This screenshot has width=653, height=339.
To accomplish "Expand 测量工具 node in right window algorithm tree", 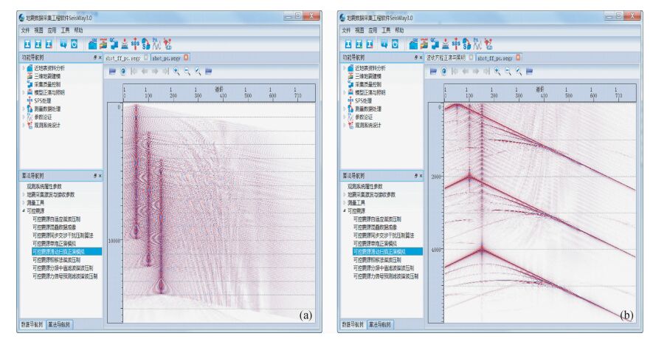I will 345,202.
